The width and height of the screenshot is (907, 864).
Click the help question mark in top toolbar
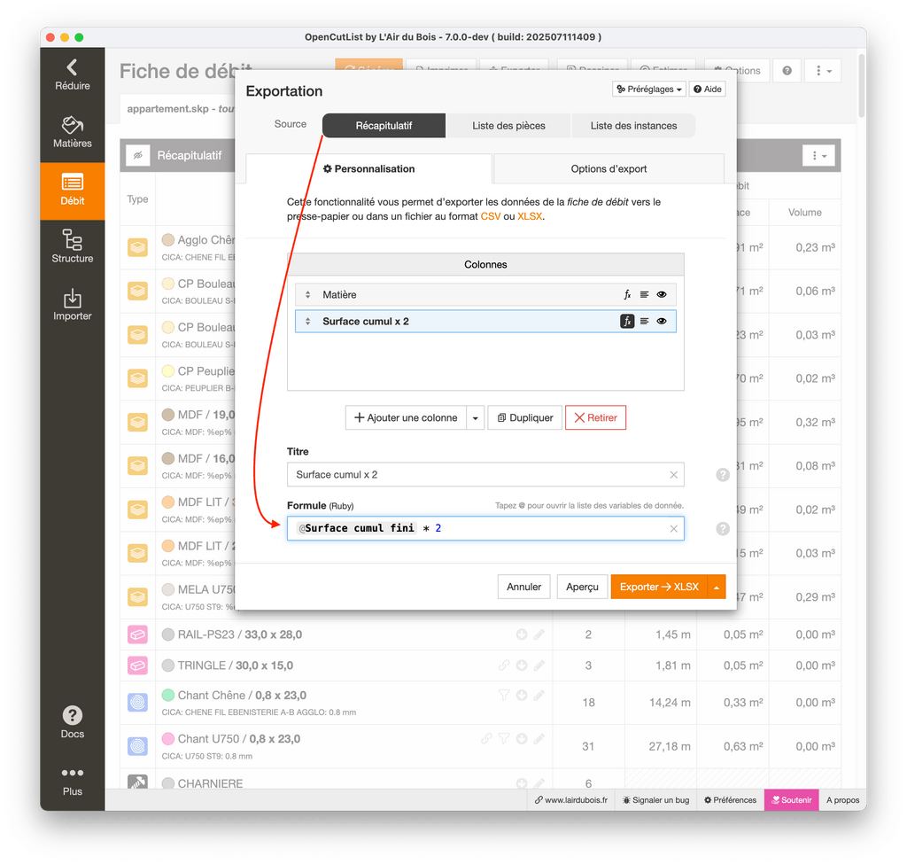(x=787, y=71)
